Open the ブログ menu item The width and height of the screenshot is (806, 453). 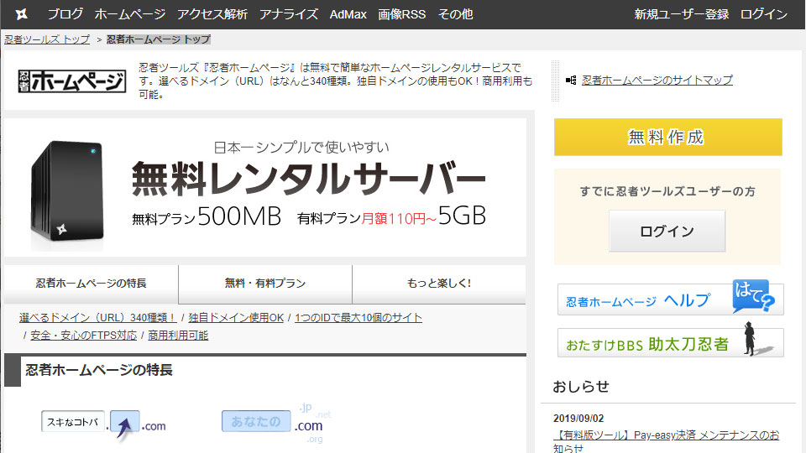[65, 14]
